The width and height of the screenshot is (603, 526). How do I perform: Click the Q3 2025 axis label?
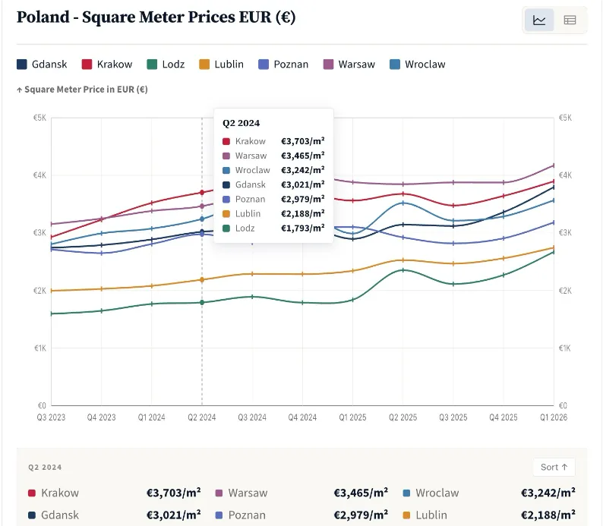(453, 417)
